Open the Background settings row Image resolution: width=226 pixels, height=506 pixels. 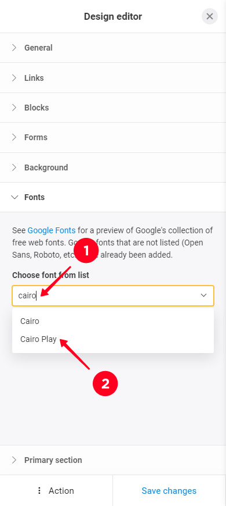click(113, 168)
